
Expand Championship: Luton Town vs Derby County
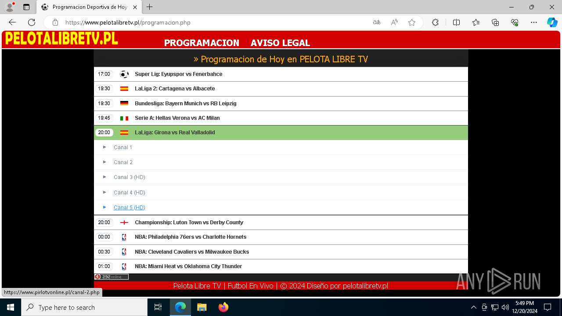coord(281,223)
